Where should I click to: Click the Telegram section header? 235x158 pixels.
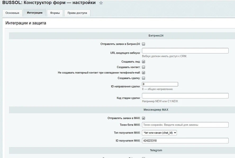click(x=156, y=150)
